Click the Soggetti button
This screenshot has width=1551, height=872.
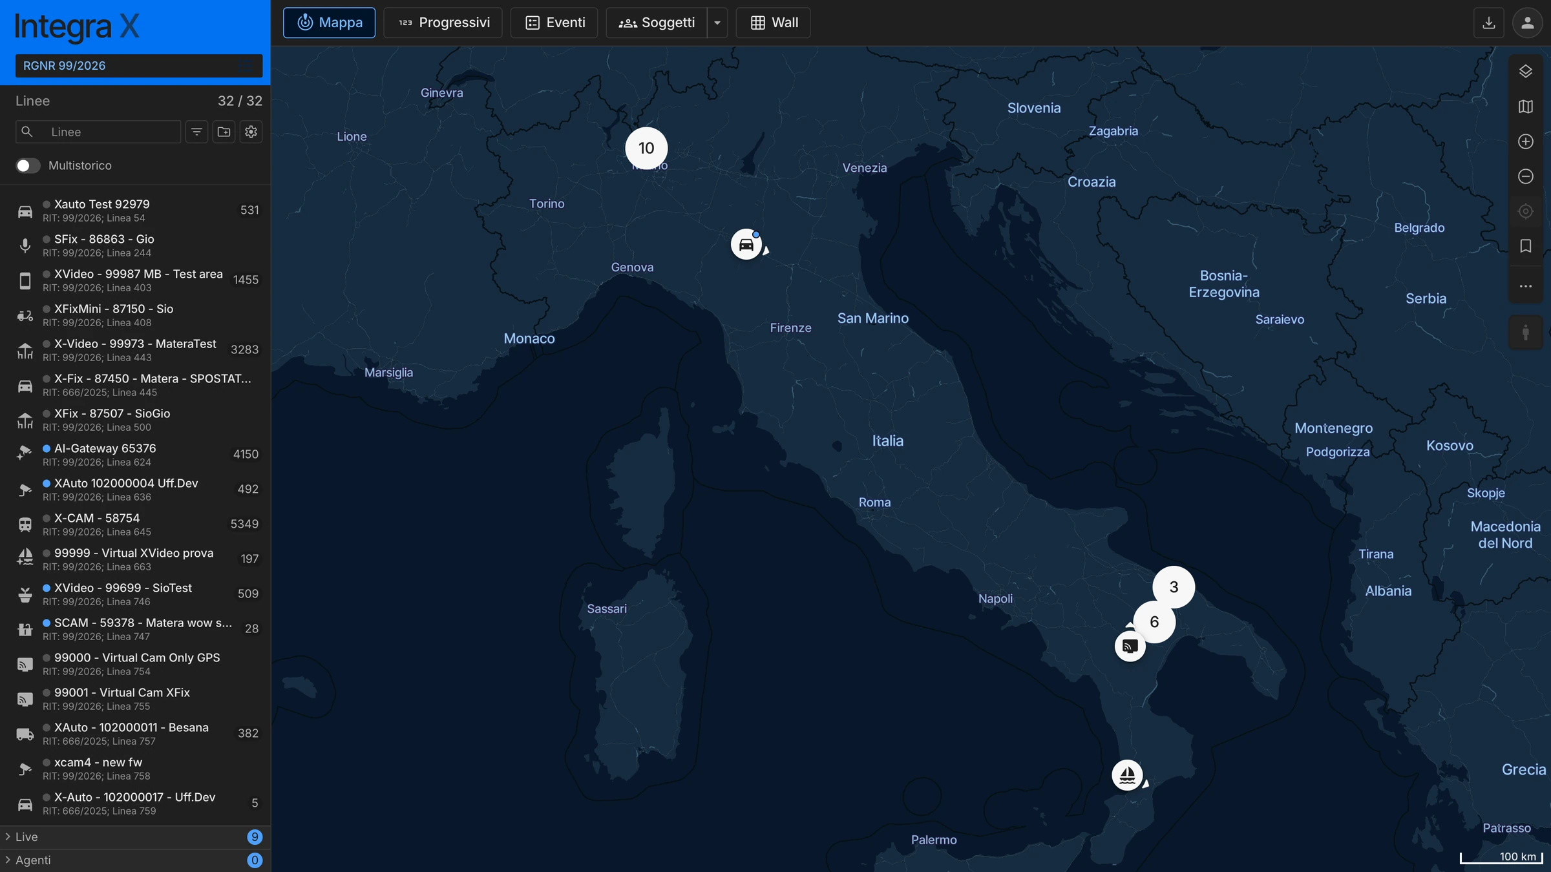tap(657, 23)
